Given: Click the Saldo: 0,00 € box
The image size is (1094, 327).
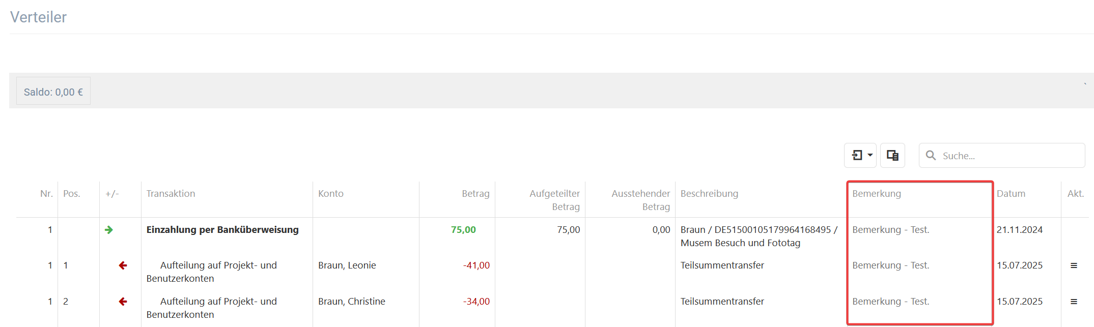Looking at the screenshot, I should (x=53, y=92).
